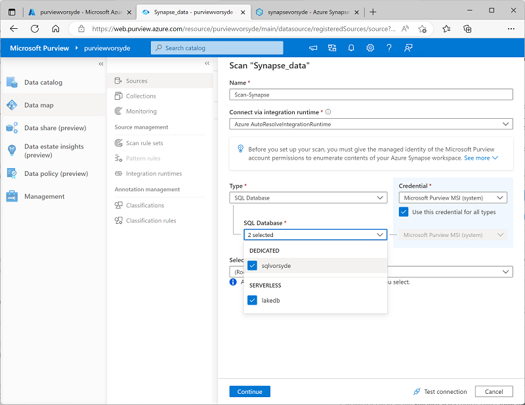Open the Data policy (preview) icon

tap(12, 173)
